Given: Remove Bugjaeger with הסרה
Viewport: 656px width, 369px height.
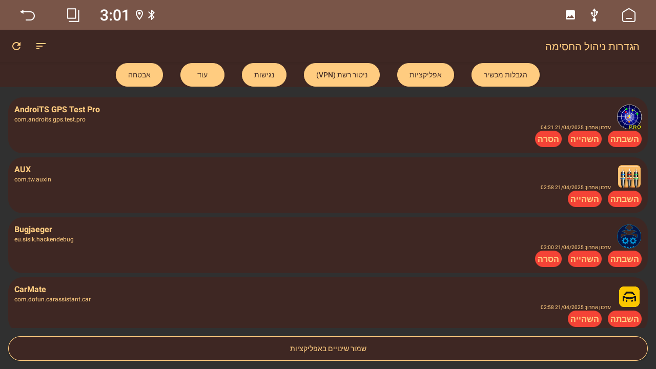Looking at the screenshot, I should coord(548,259).
